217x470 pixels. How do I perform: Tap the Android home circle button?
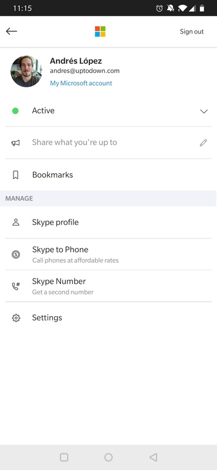tap(108, 457)
